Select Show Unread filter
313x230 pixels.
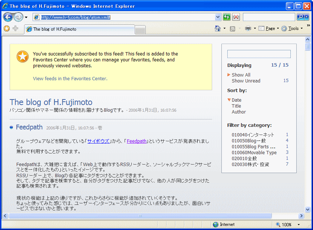click(246, 81)
